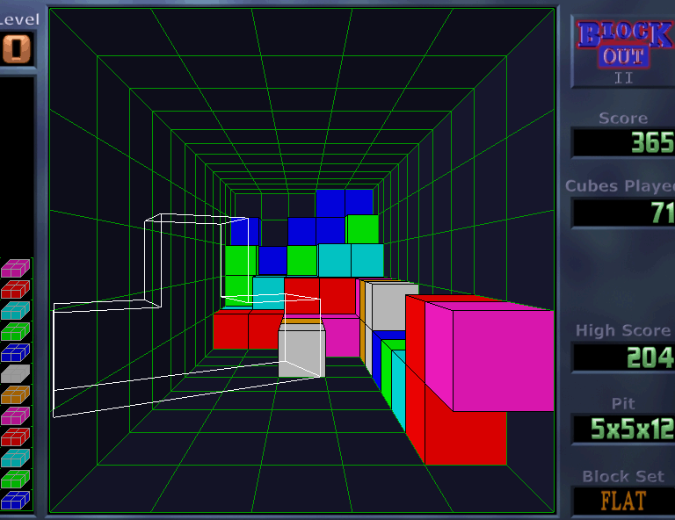Select the bottommost green cube in depth stack

pos(17,479)
